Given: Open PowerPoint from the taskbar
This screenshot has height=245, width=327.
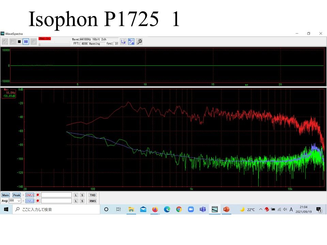Looking at the screenshot, I should point(226,209).
